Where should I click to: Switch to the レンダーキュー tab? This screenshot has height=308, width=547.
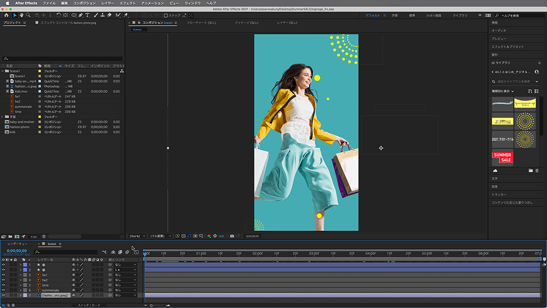point(18,244)
